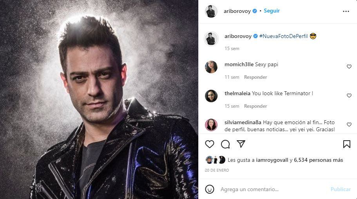Show the 6,534 personas más likes list
The image size is (357, 199).
(x=318, y=160)
